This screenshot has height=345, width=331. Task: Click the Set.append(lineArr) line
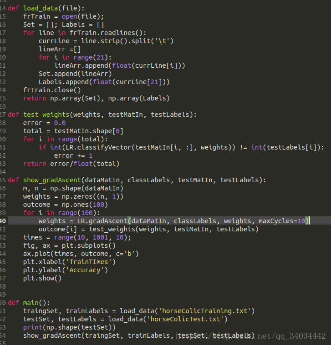pyautogui.click(x=75, y=74)
